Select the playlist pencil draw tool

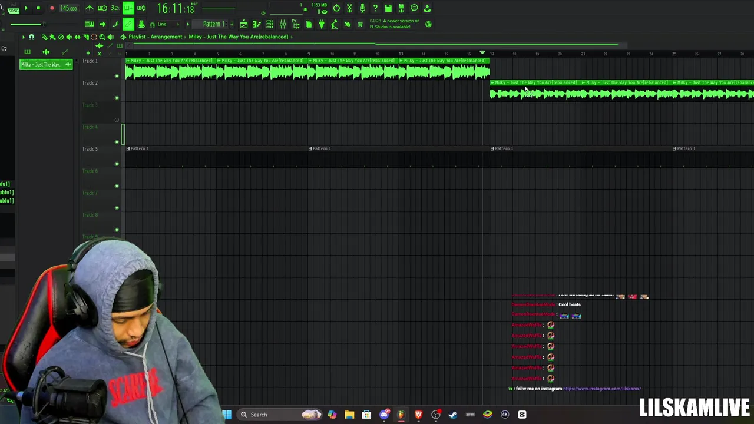(x=44, y=37)
